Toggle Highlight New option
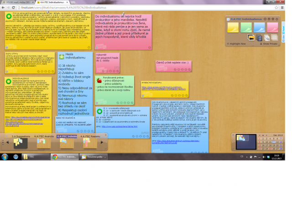The width and height of the screenshot is (292, 219). pos(236,44)
